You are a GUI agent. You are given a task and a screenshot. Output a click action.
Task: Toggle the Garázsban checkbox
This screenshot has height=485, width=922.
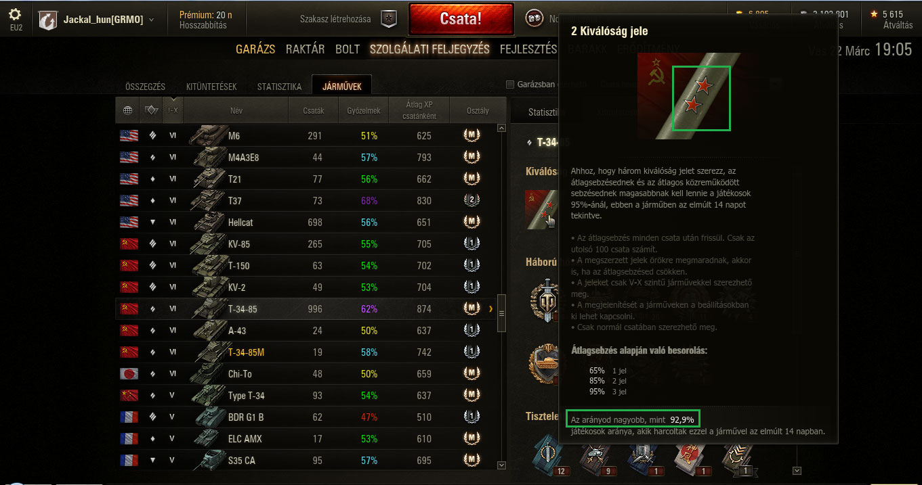tap(511, 85)
